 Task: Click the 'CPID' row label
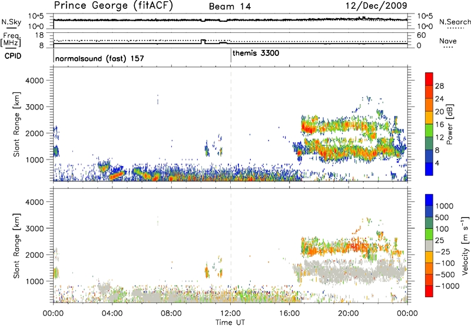point(13,56)
